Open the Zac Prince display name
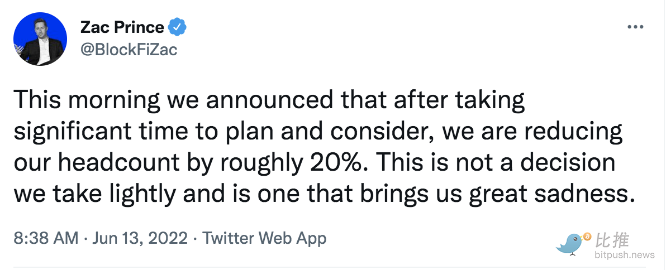Viewport: 666px width, 270px height. point(122,27)
